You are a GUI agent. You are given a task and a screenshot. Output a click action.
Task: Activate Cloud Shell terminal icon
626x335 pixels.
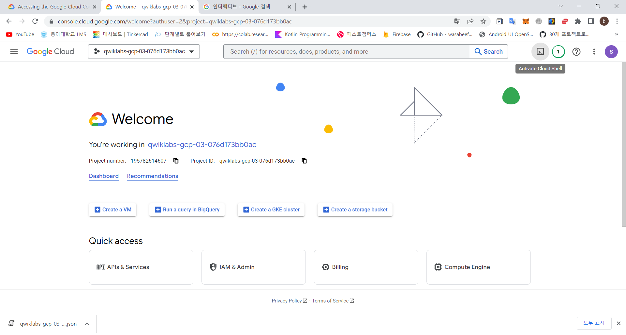[540, 52]
